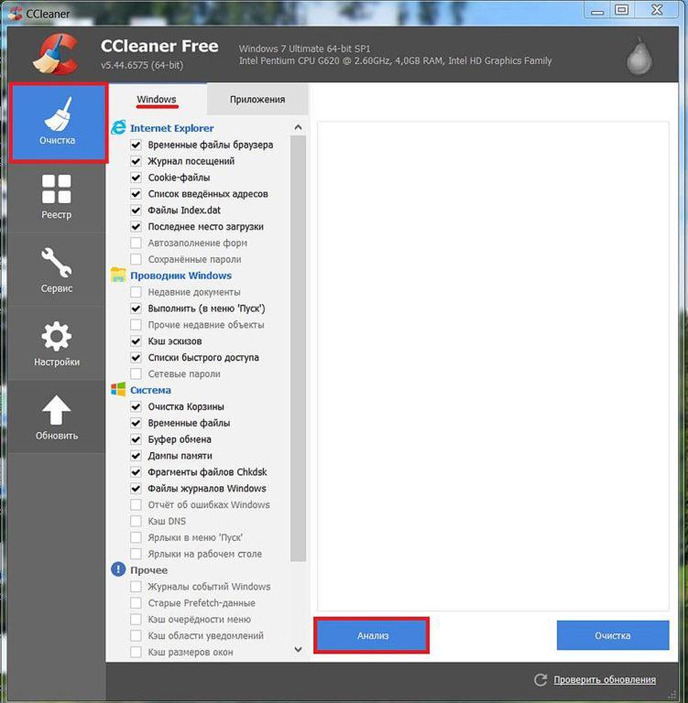Screen dimensions: 688x703
Task: Uncheck Cookie-файлы checkbox
Action: click(136, 178)
